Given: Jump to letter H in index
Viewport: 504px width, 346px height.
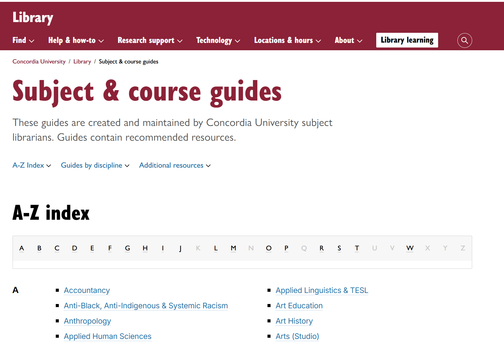Looking at the screenshot, I should coord(145,248).
